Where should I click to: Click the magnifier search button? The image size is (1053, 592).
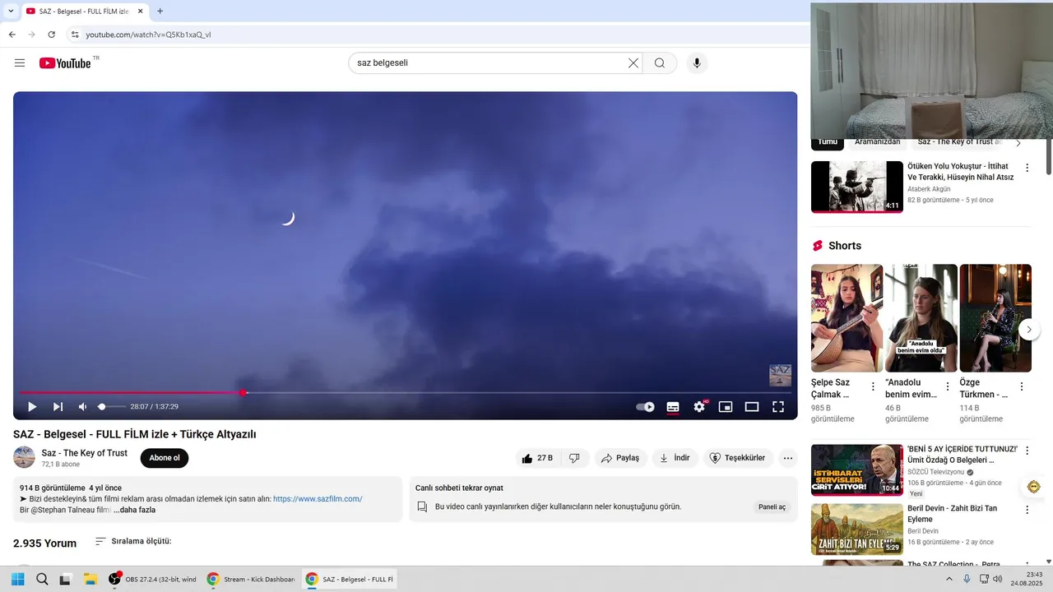[x=660, y=63]
